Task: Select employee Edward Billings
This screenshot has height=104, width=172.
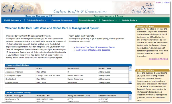Action: click(x=12, y=83)
